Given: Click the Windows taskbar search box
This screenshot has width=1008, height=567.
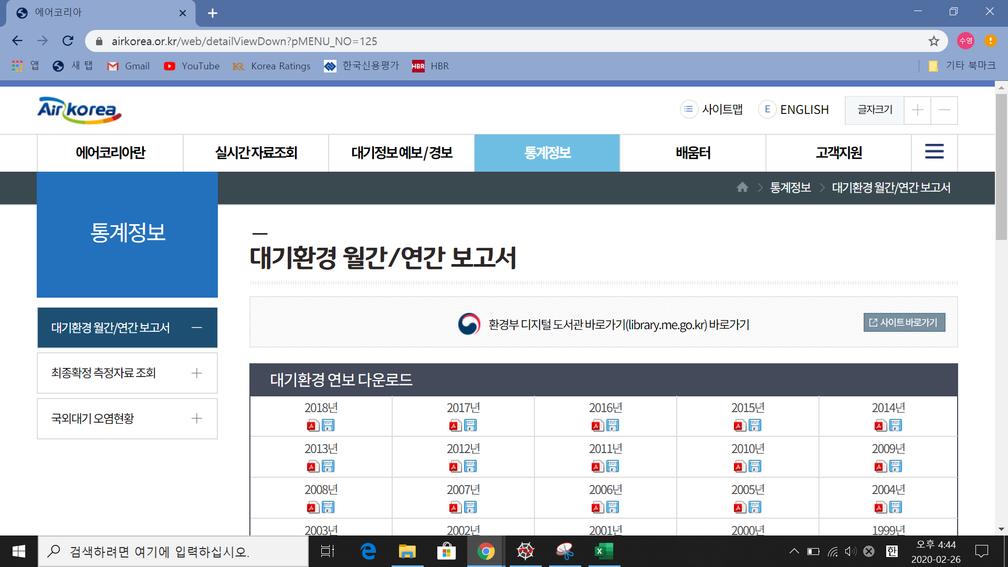Looking at the screenshot, I should (x=173, y=552).
